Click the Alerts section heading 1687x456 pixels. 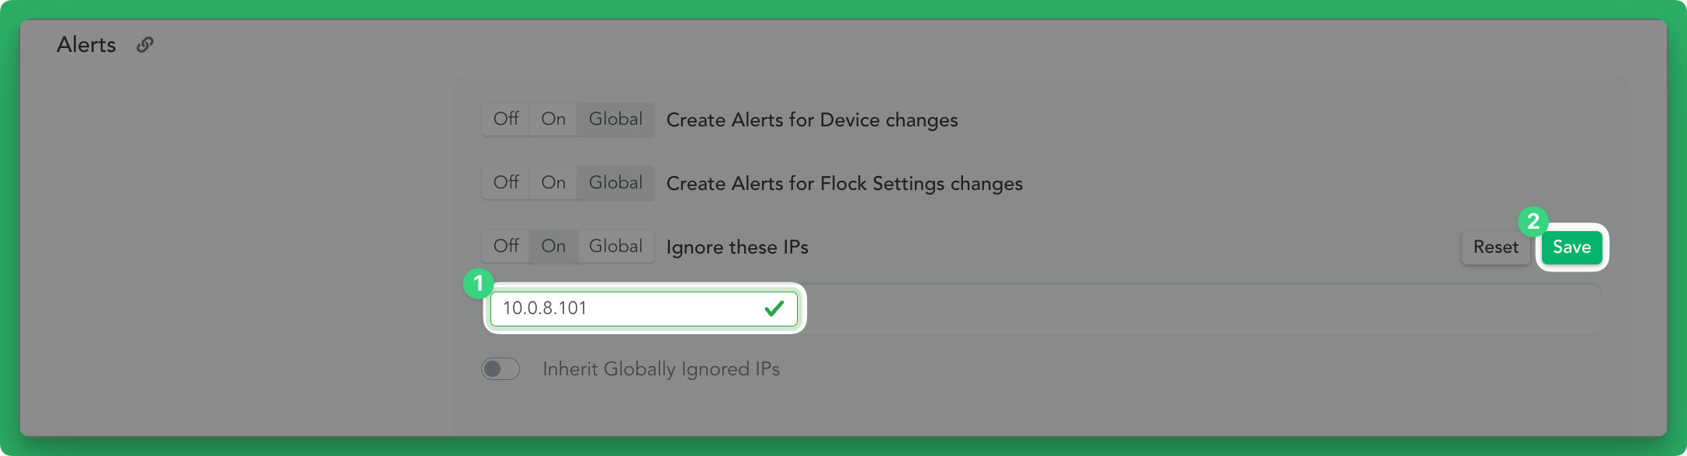click(x=86, y=45)
